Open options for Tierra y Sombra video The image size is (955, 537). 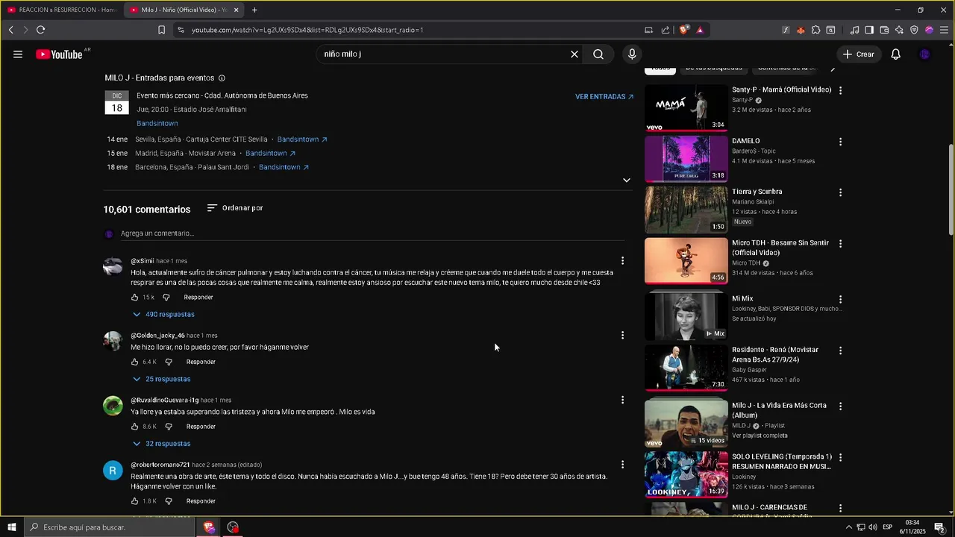point(841,192)
